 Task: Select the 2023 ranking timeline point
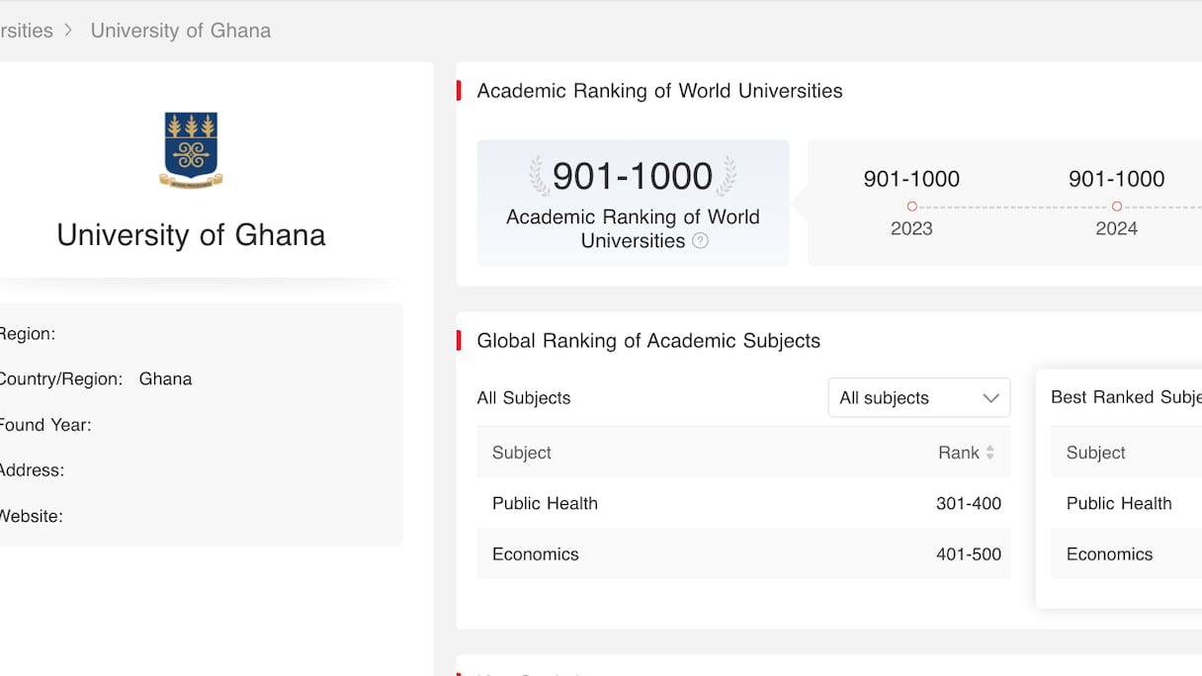911,207
